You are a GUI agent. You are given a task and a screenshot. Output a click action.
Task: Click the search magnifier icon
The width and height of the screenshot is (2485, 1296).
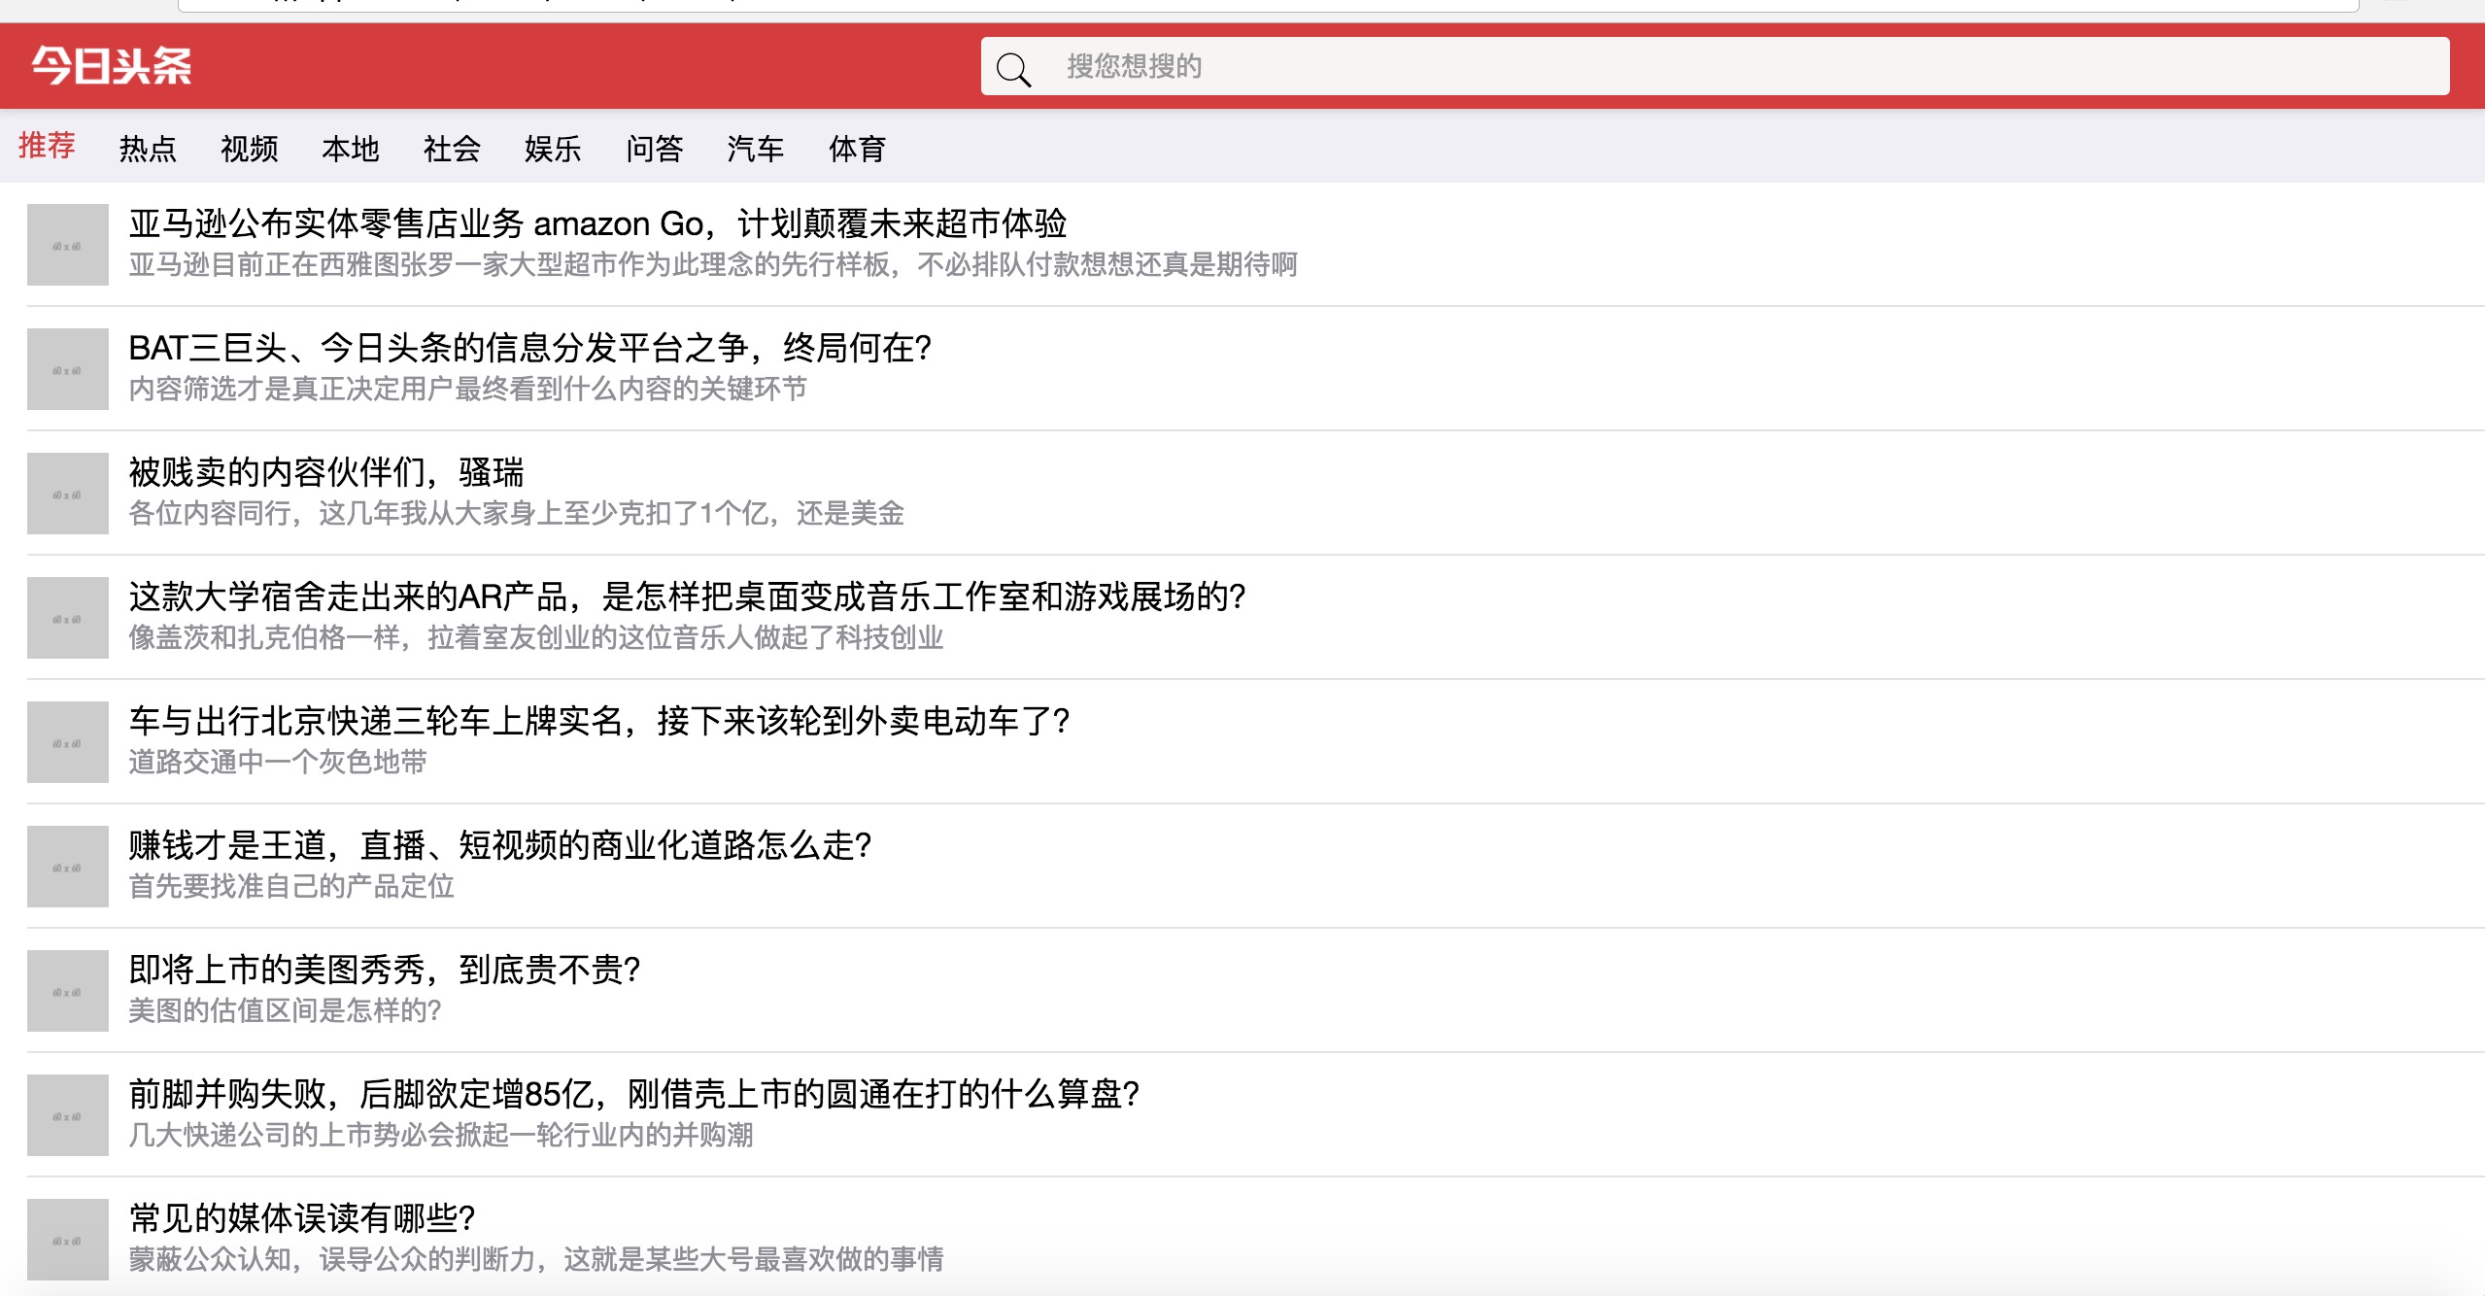pyautogui.click(x=1013, y=69)
